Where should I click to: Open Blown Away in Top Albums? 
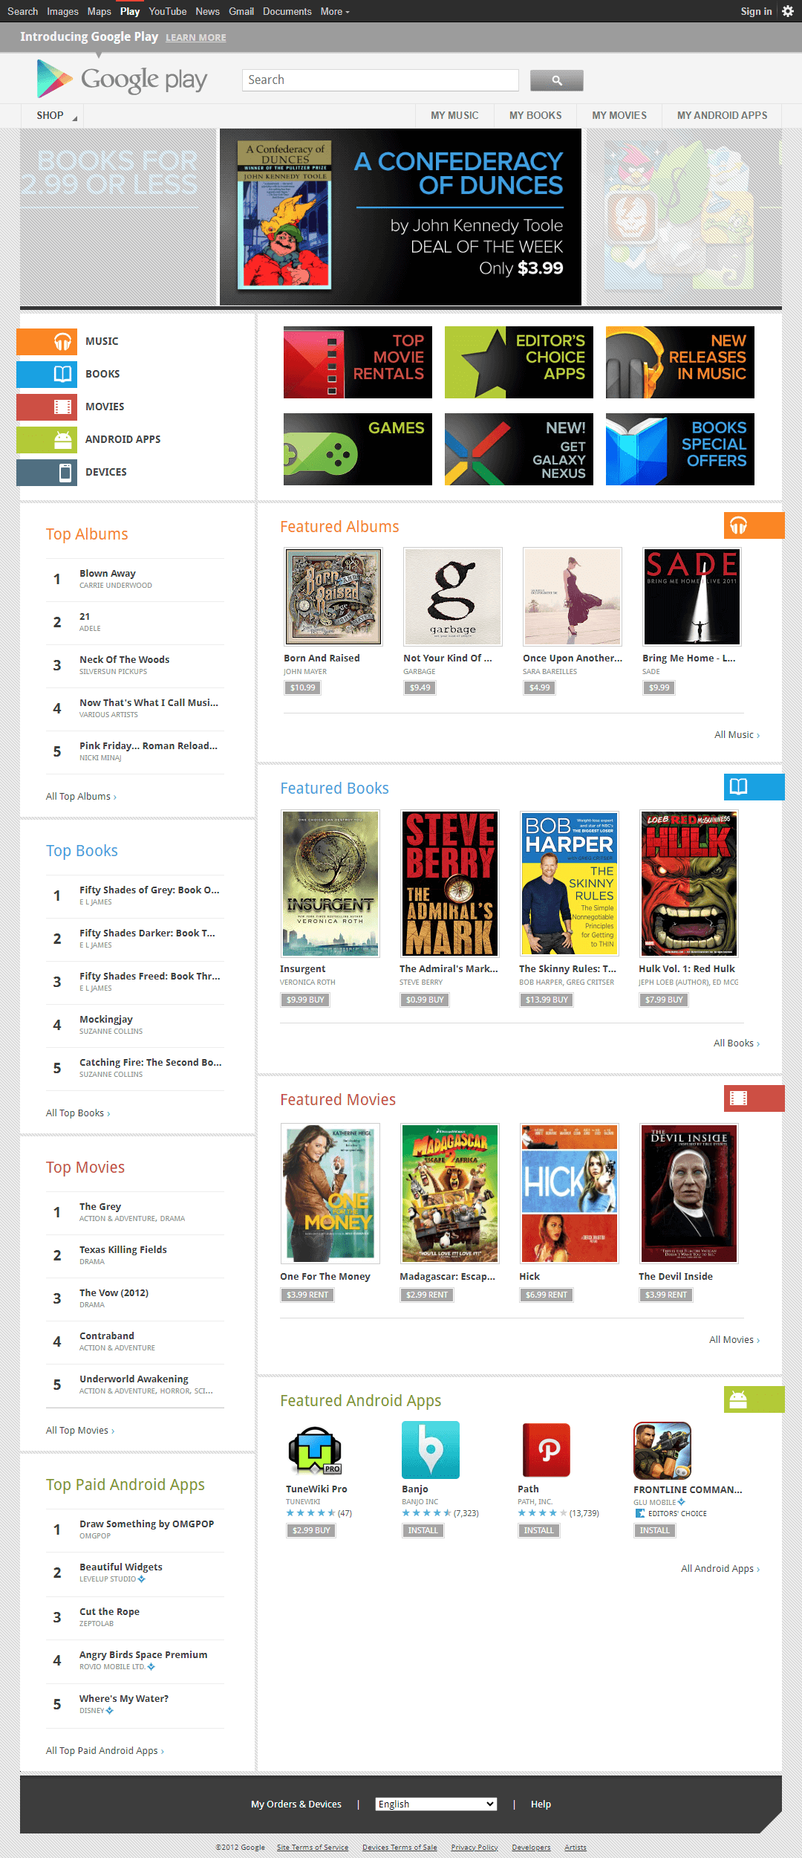108,573
